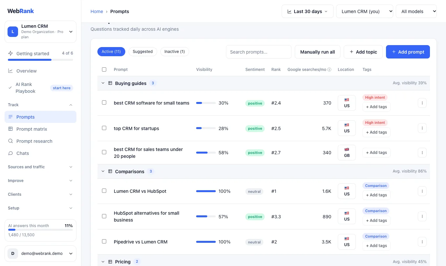Check the 'HubSpot alternatives for small business' row

point(104,216)
